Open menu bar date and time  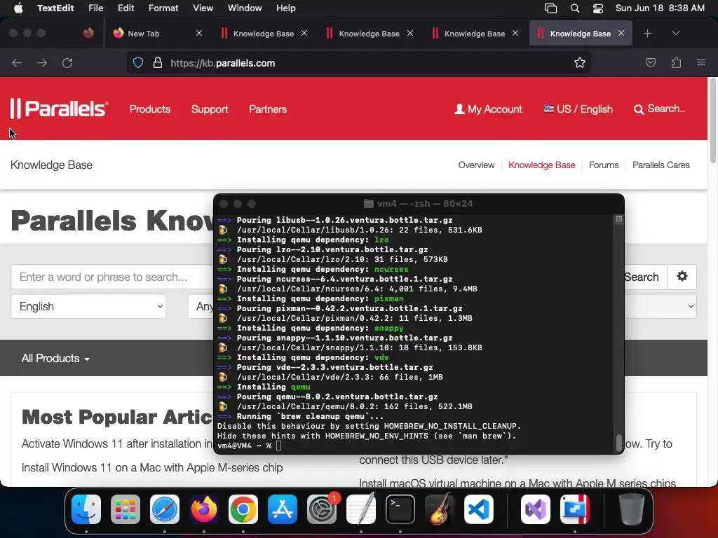(660, 8)
